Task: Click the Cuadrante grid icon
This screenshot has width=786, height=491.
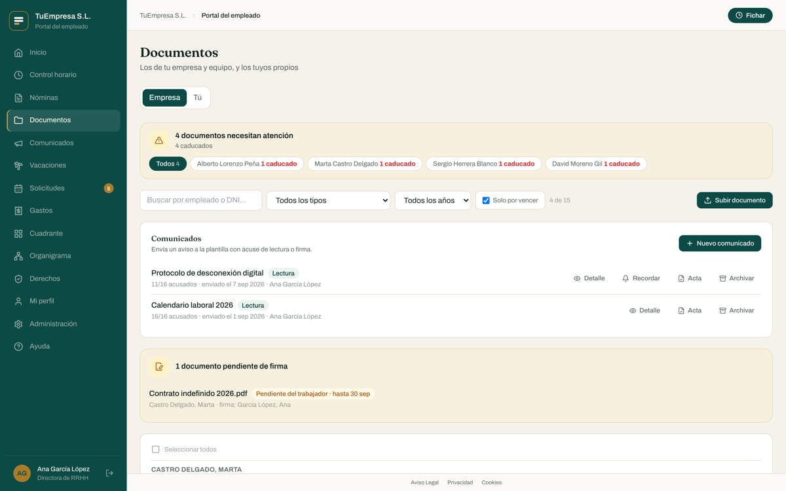Action: 18,234
